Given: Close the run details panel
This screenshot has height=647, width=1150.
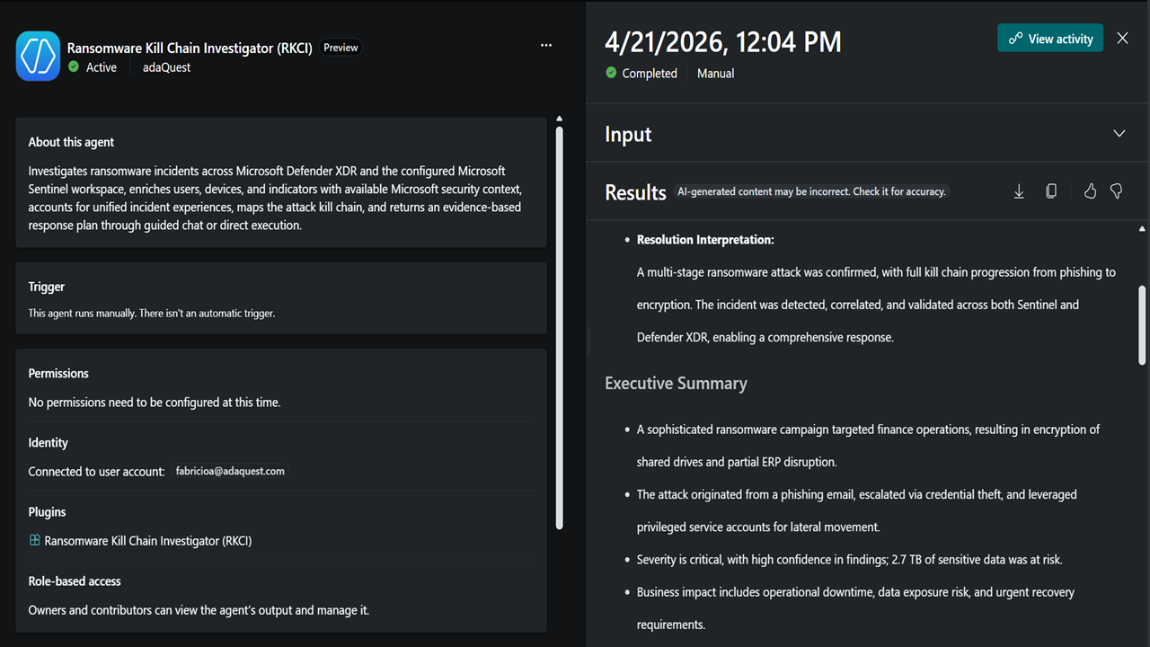Looking at the screenshot, I should pos(1122,38).
